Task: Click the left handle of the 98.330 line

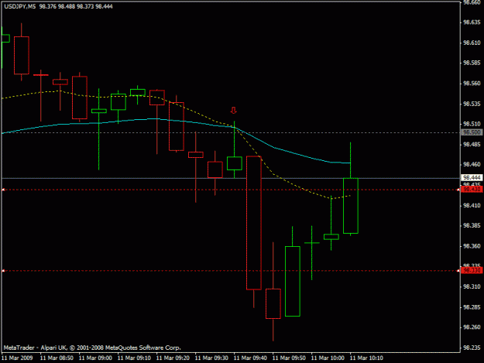Action: tap(3, 271)
